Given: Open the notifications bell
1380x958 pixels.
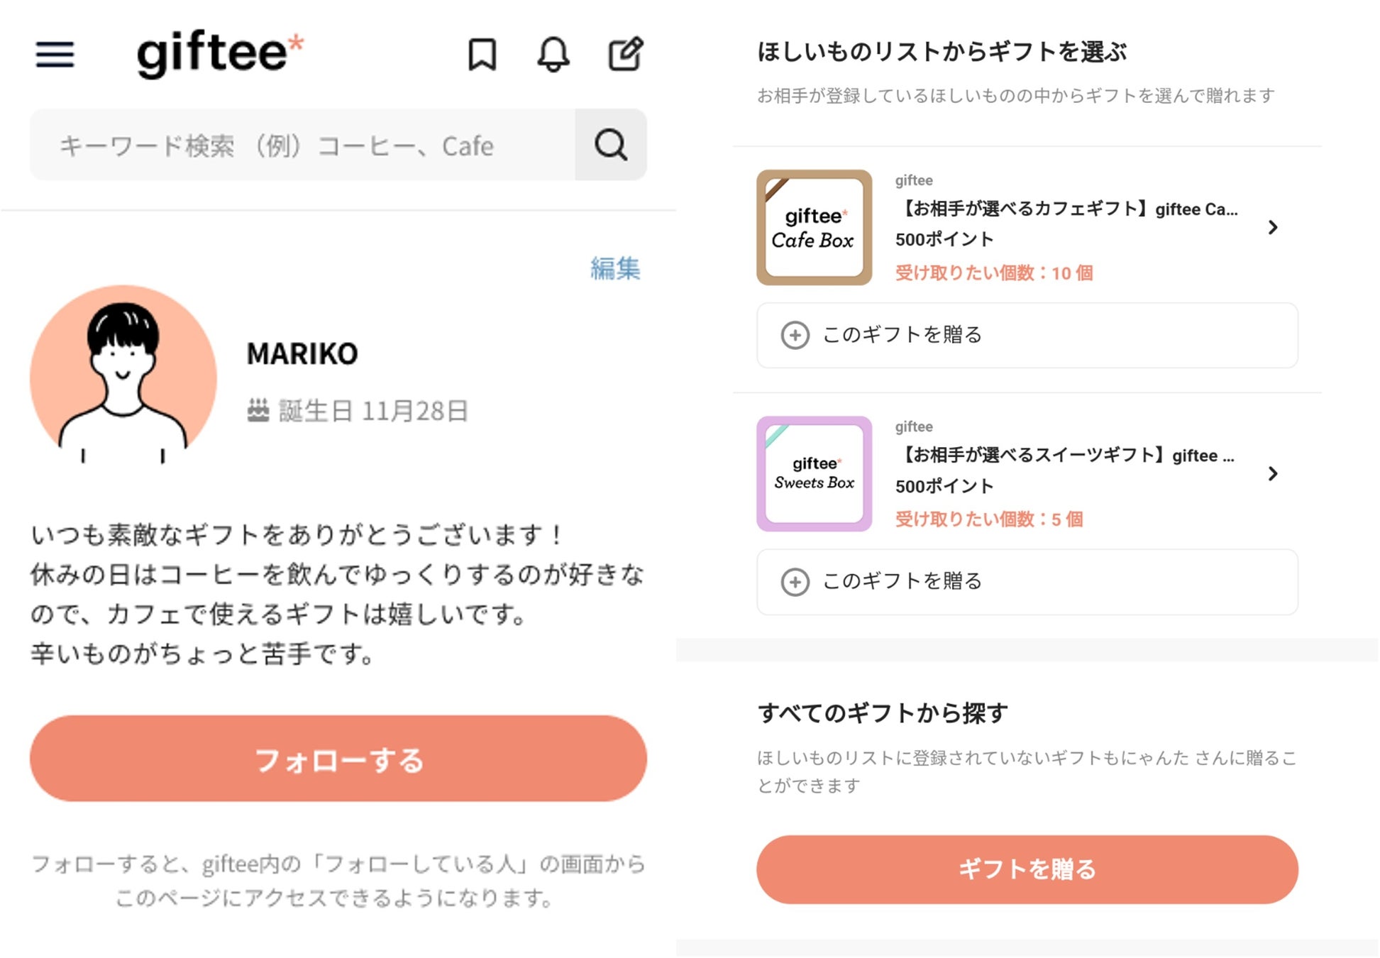Looking at the screenshot, I should [553, 55].
